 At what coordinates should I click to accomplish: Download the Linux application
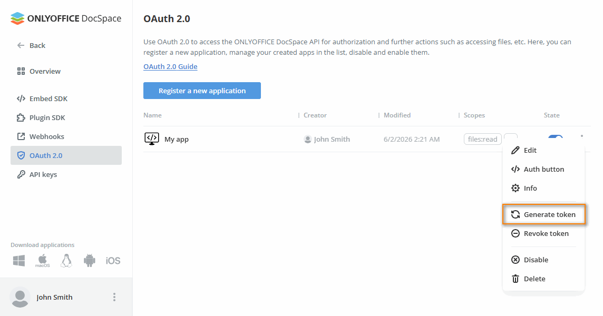tap(66, 261)
